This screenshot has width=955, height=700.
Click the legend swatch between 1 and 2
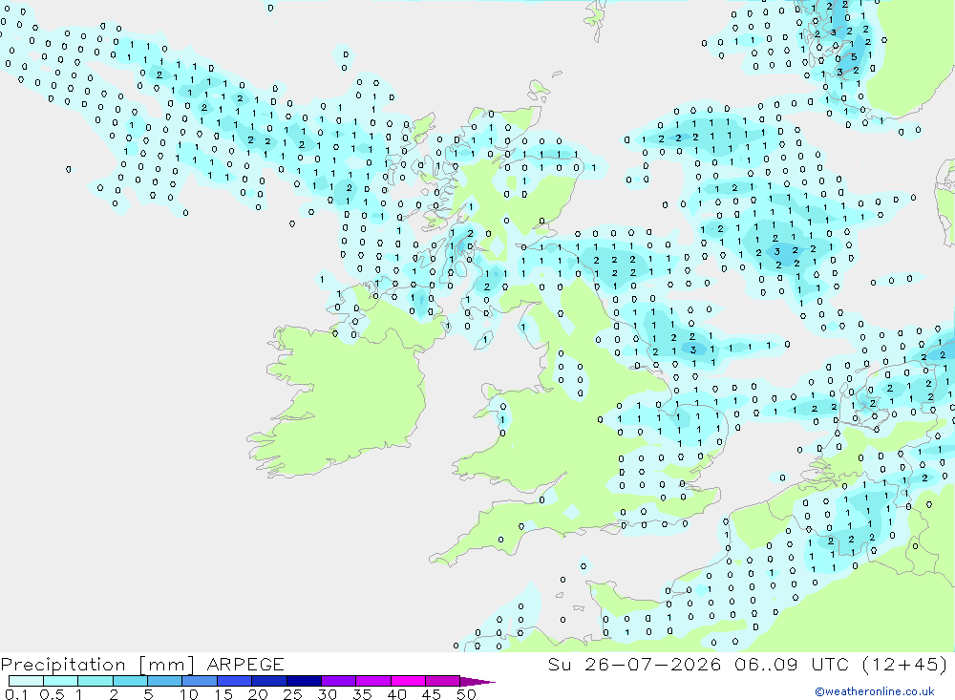tap(95, 681)
